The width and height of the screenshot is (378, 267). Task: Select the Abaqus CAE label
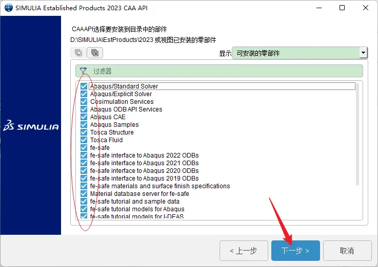(x=108, y=117)
